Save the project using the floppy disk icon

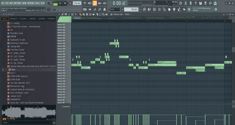point(200,3)
